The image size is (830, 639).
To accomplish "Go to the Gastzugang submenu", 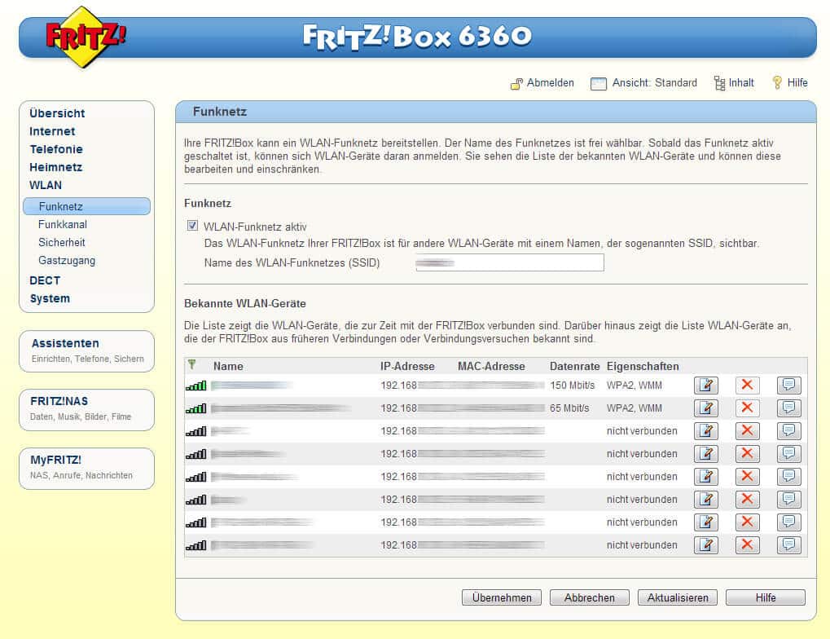I will (67, 261).
